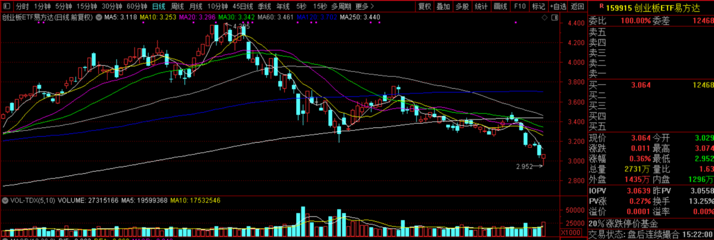Select the 5秒 period tab
Screen dimensions: 714x240
click(301, 7)
